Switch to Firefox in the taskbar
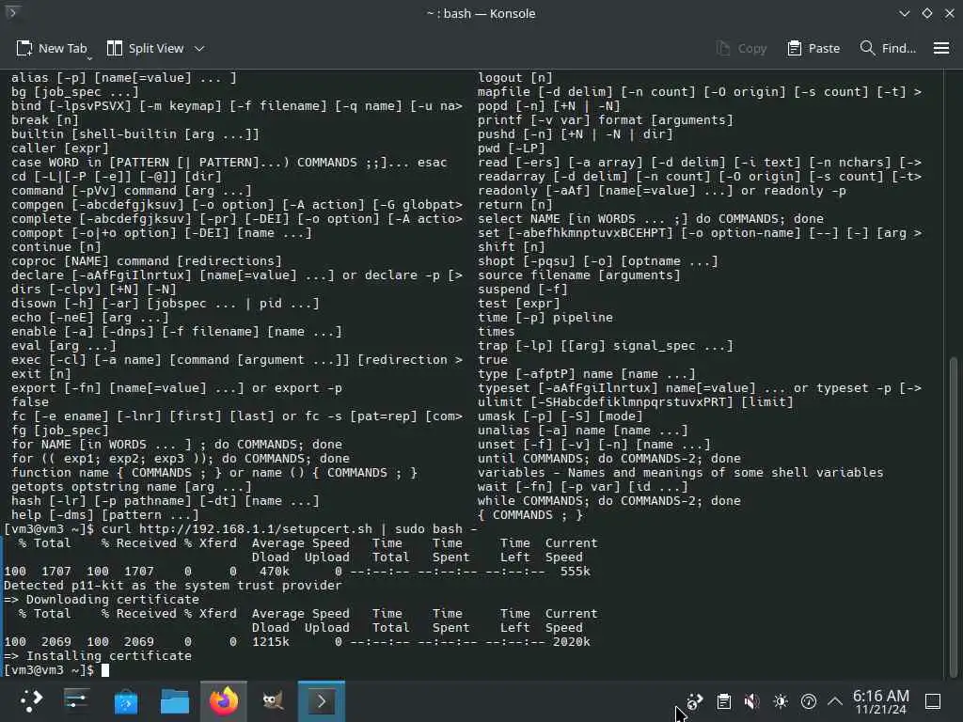Screen dimensions: 963x722 (x=224, y=701)
